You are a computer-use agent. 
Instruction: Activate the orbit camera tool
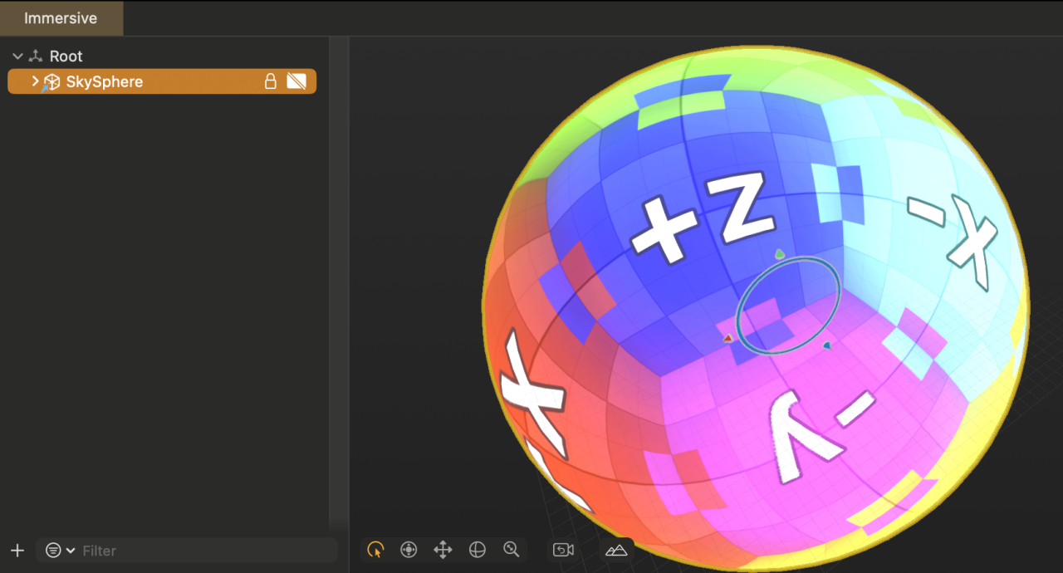point(409,550)
